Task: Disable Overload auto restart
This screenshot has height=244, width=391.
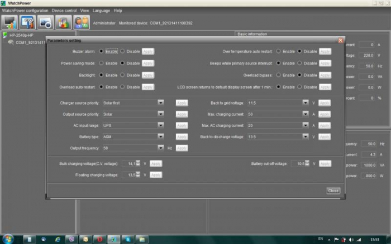Action: coord(122,87)
